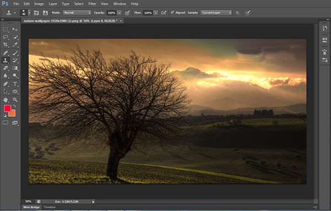Viewport: 331px width, 211px height.
Task: Enable airbrush build-up effects icon
Action: 164,13
